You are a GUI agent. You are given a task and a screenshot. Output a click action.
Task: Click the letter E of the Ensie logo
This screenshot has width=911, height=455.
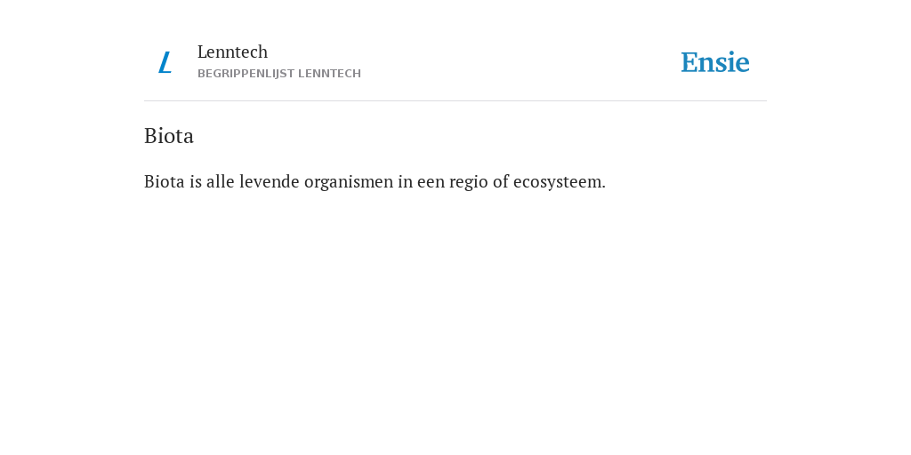point(689,62)
